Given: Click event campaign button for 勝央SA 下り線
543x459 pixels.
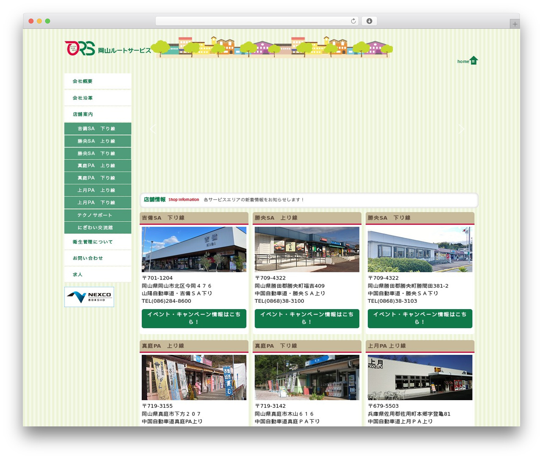Looking at the screenshot, I should click(420, 318).
